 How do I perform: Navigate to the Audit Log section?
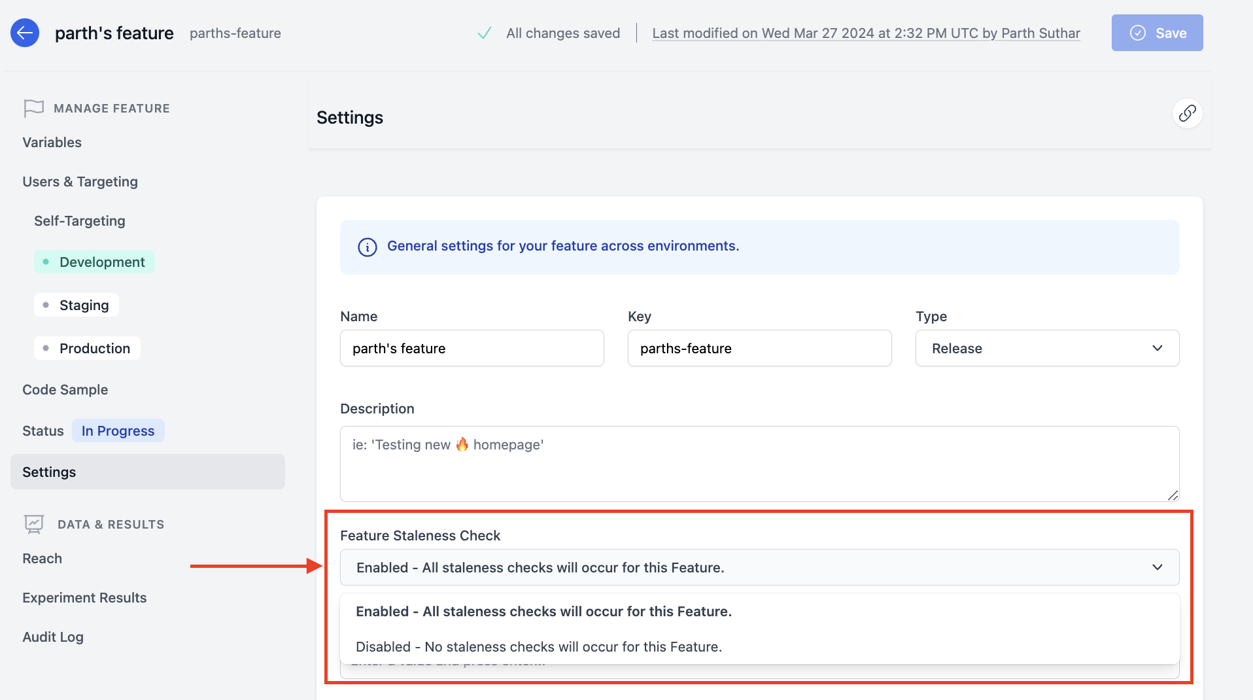pyautogui.click(x=53, y=637)
